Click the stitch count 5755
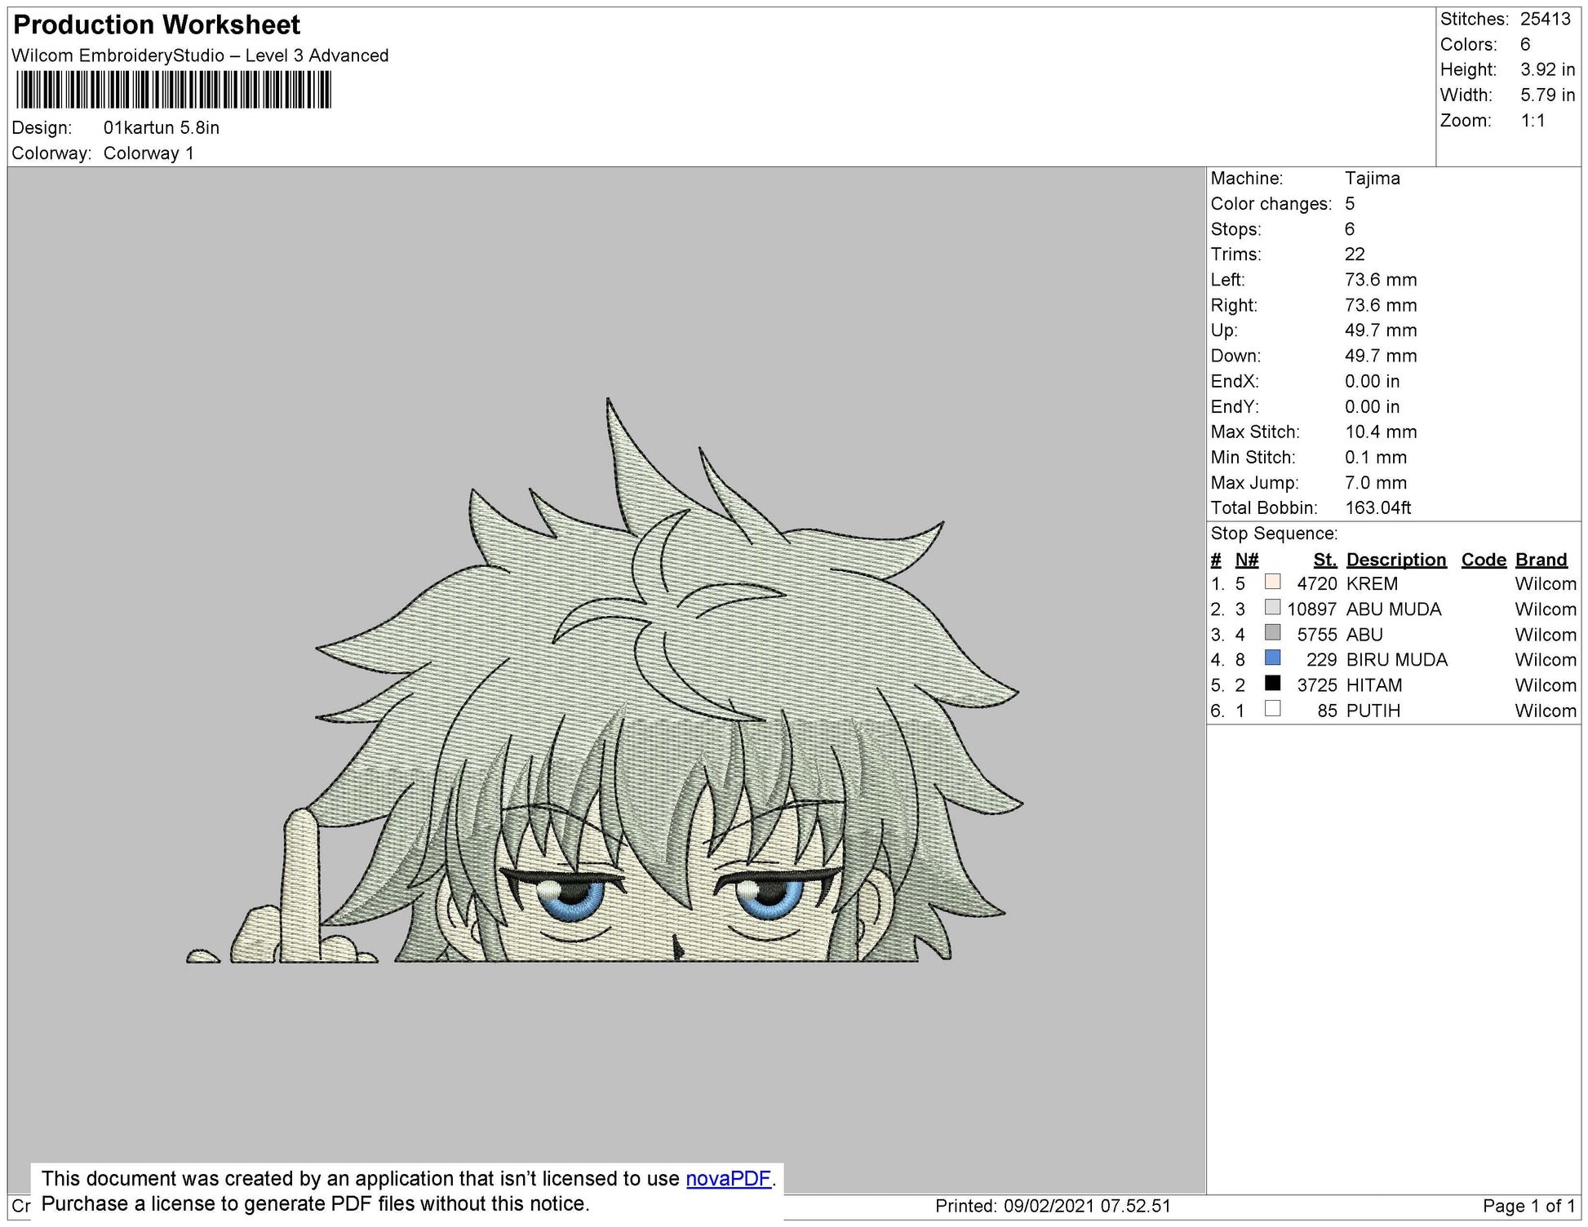 1317,635
